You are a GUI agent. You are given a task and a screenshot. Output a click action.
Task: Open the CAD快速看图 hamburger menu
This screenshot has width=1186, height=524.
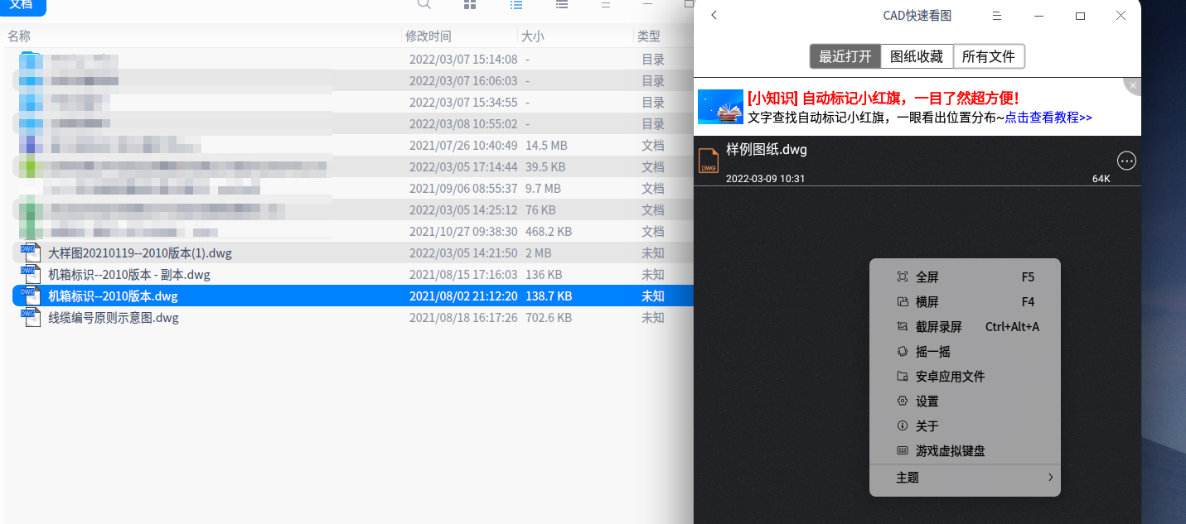point(998,16)
